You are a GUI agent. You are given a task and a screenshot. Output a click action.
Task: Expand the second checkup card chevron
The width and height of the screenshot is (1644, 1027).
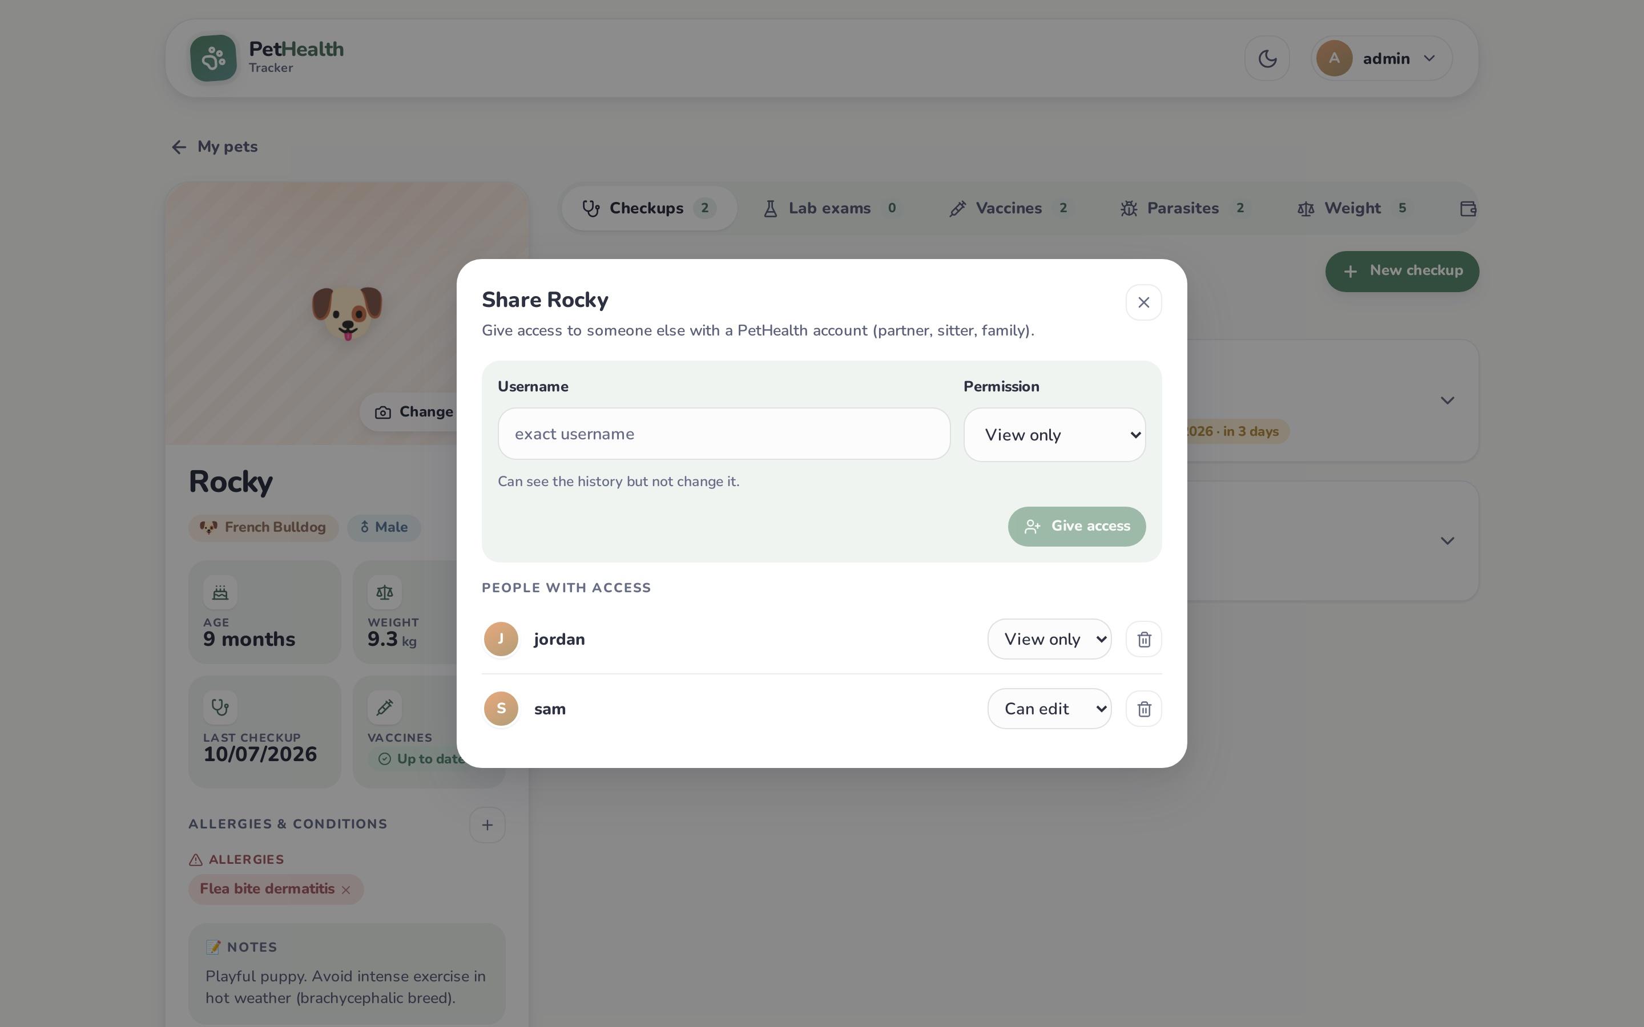click(1448, 541)
